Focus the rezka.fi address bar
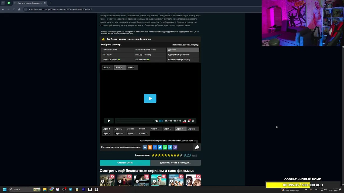The width and height of the screenshot is (344, 193). [143, 9]
